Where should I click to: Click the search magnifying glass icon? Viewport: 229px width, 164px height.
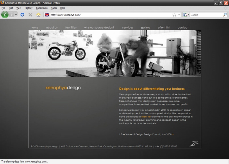225,15
